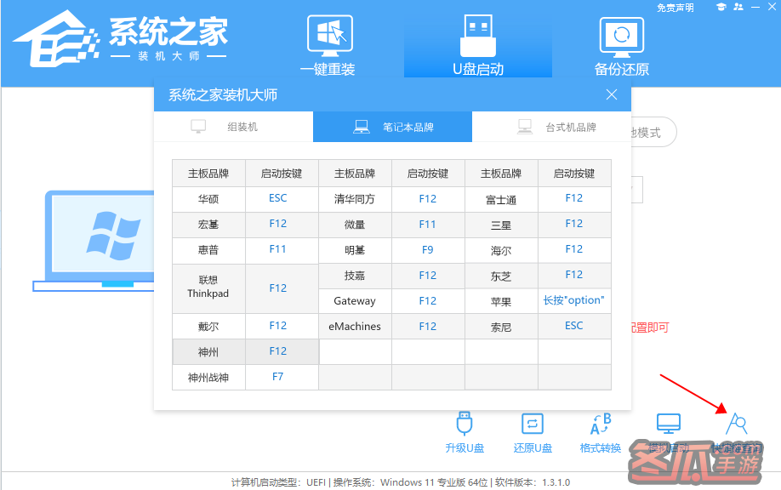This screenshot has width=781, height=490.
Task: Select the U盘启动 USB boot icon
Action: pyautogui.click(x=477, y=36)
